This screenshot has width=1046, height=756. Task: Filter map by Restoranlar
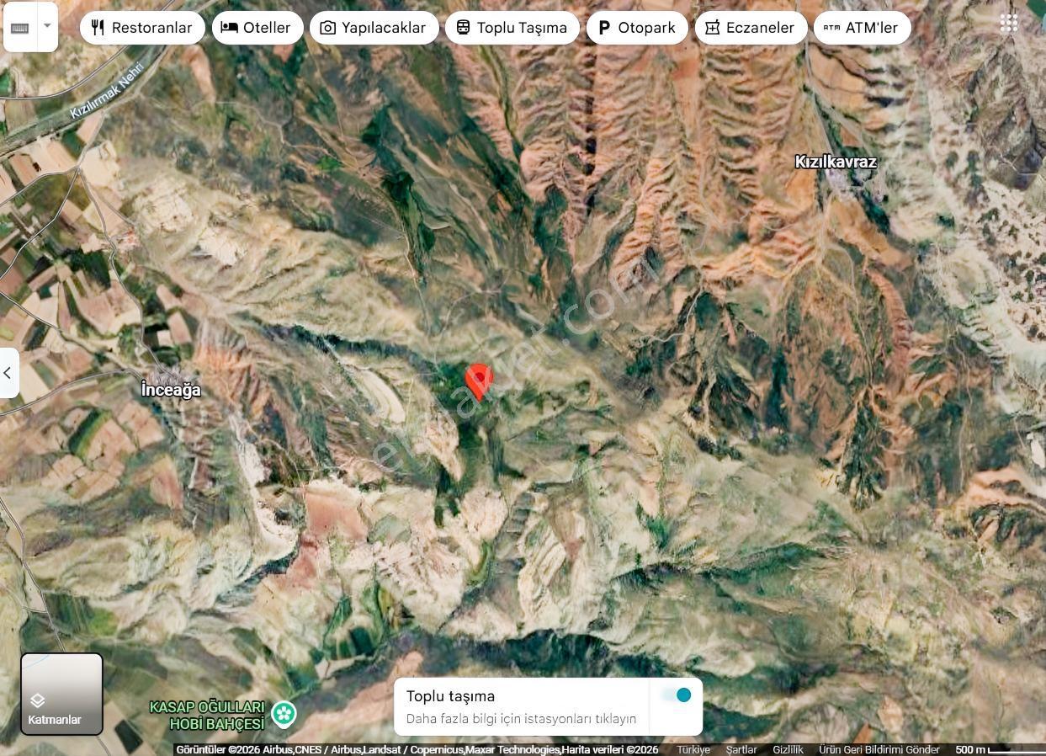pyautogui.click(x=142, y=28)
